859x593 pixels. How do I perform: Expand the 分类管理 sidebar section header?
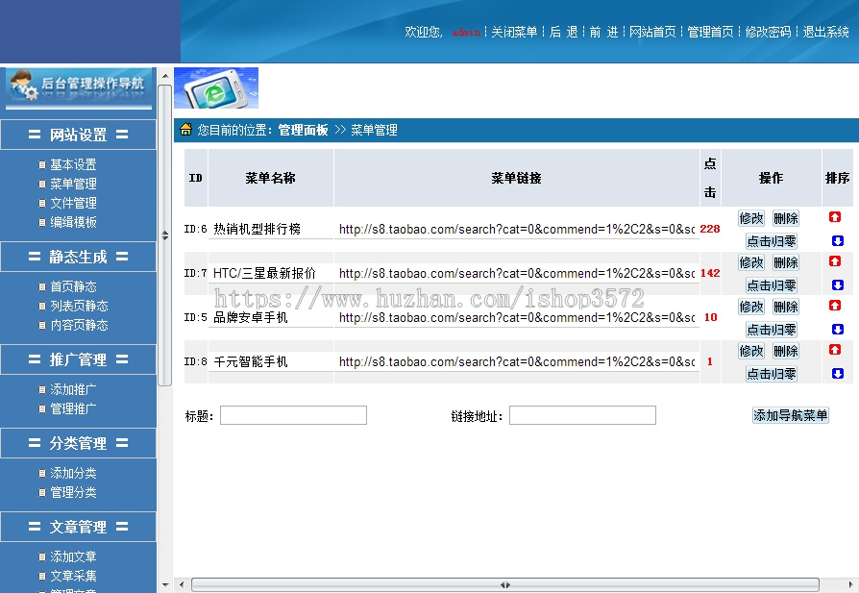point(78,443)
